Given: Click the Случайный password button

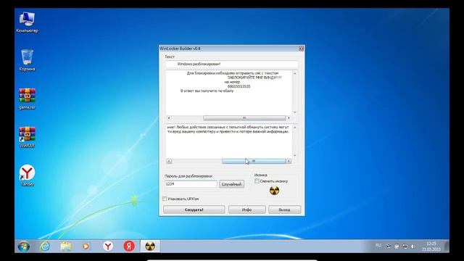Looking at the screenshot, I should tap(232, 184).
